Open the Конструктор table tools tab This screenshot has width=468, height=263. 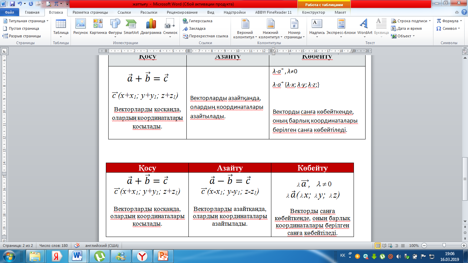pyautogui.click(x=313, y=12)
